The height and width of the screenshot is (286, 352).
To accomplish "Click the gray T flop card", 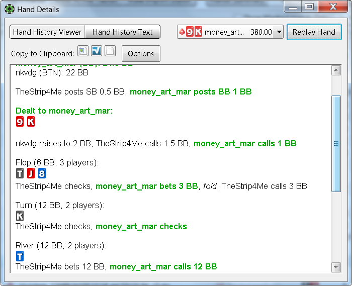I will coord(20,173).
